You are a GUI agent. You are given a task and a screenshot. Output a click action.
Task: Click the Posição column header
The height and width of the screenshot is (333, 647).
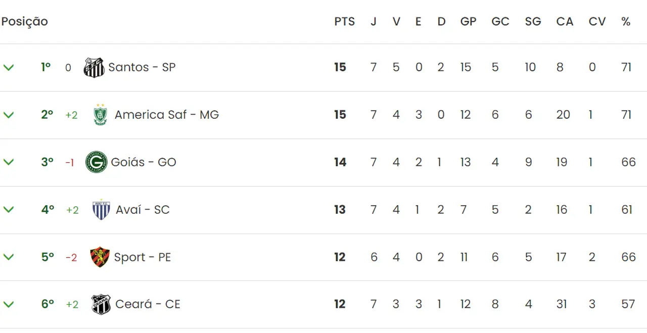[24, 22]
